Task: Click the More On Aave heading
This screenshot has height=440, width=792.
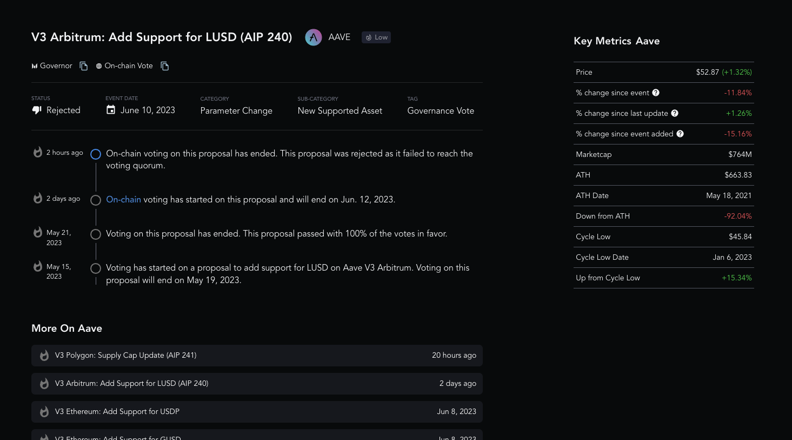Action: (x=67, y=329)
